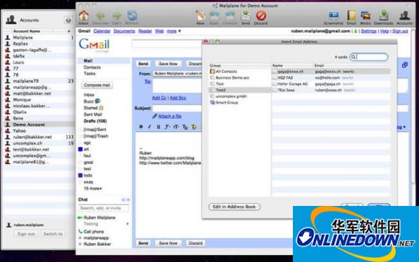Click the Underline formatting icon

pos(158,127)
